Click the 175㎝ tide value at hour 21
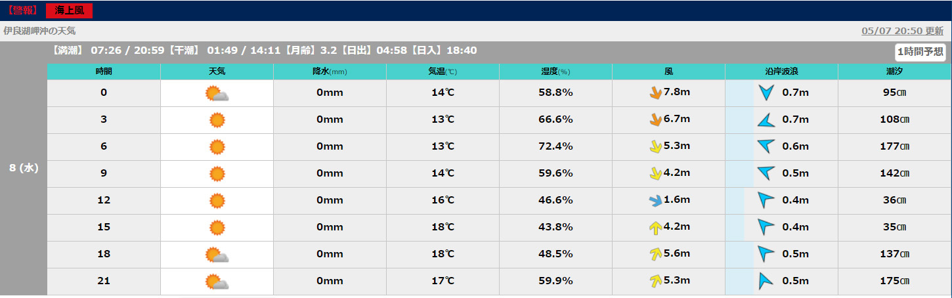 click(x=894, y=282)
